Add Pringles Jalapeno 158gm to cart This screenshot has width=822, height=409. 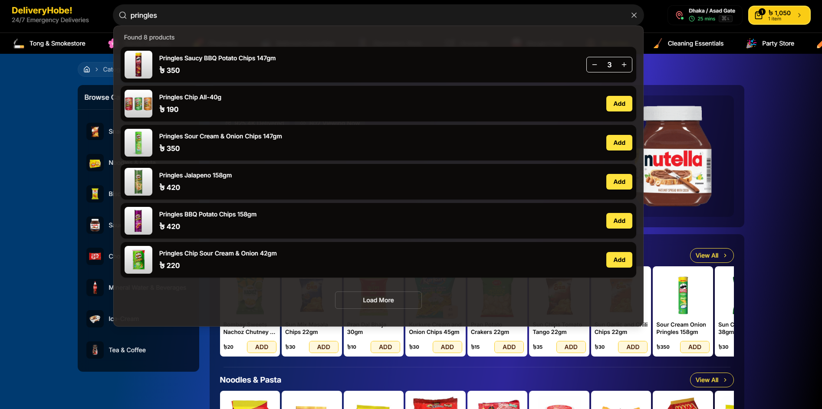tap(619, 182)
